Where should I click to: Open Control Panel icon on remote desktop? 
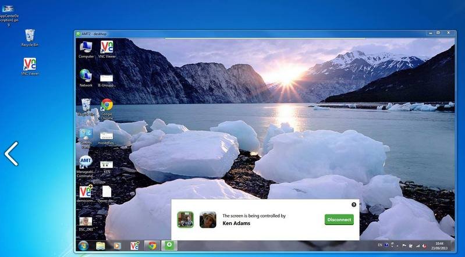coord(86,138)
